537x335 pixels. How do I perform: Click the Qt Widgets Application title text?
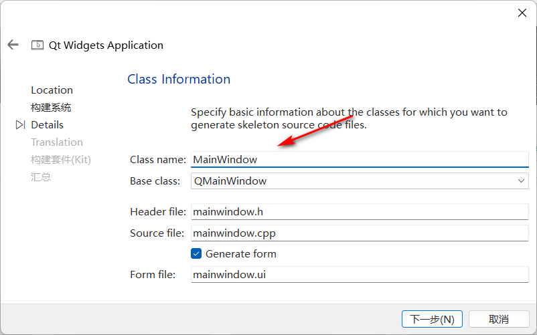point(106,45)
